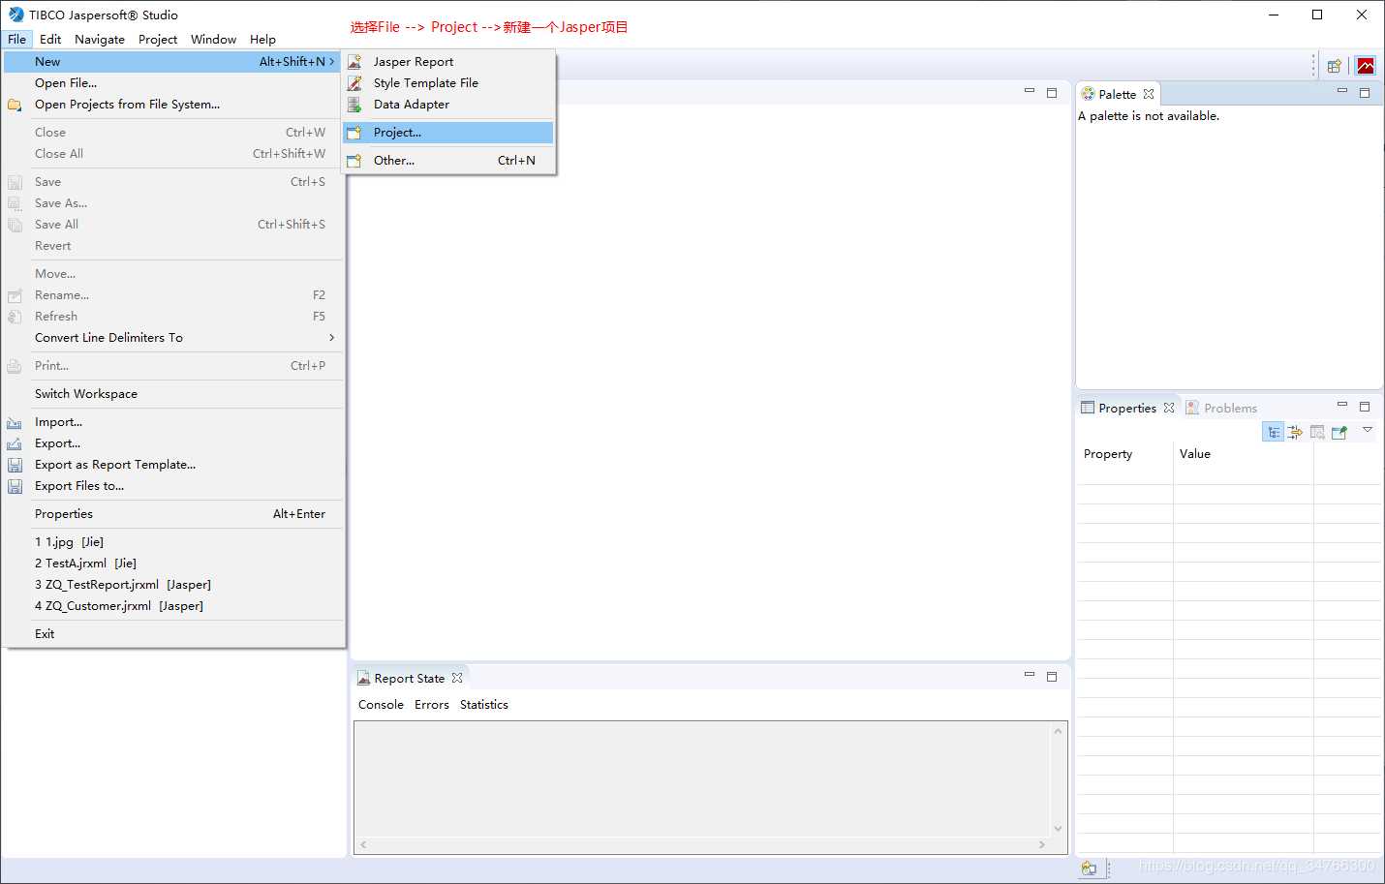This screenshot has width=1385, height=884.
Task: Close the Properties view tab
Action: pos(1169,408)
